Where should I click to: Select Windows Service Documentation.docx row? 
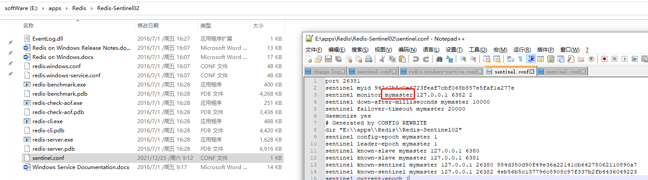tap(153, 167)
